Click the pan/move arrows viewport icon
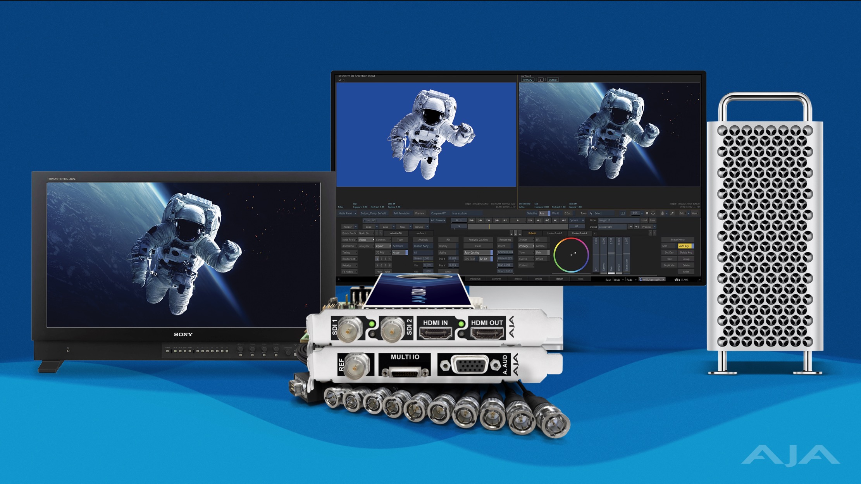The width and height of the screenshot is (861, 484). point(653,213)
